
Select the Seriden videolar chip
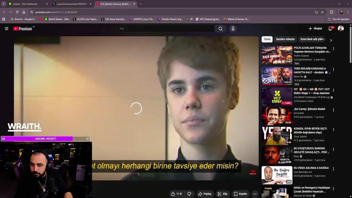[285, 39]
